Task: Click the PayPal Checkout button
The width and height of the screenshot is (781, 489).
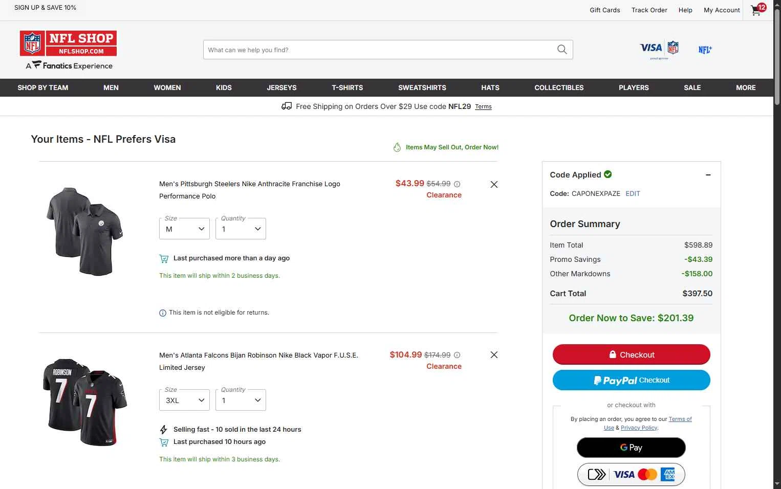Action: click(631, 380)
